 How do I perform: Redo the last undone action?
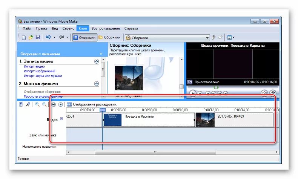61,37
